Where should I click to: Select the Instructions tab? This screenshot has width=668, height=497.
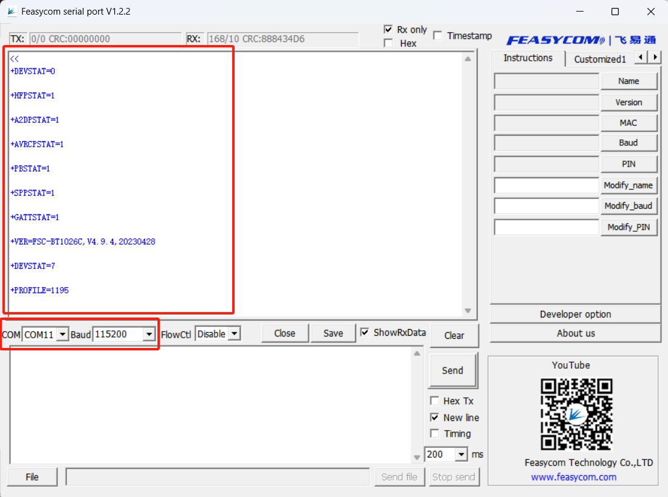(528, 58)
